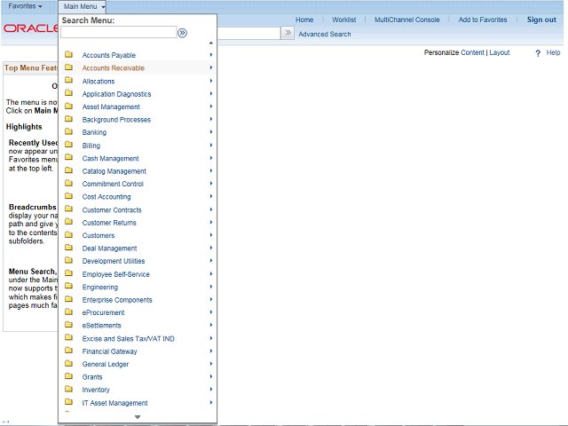
Task: Expand the Grants submenu arrow
Action: click(x=211, y=376)
